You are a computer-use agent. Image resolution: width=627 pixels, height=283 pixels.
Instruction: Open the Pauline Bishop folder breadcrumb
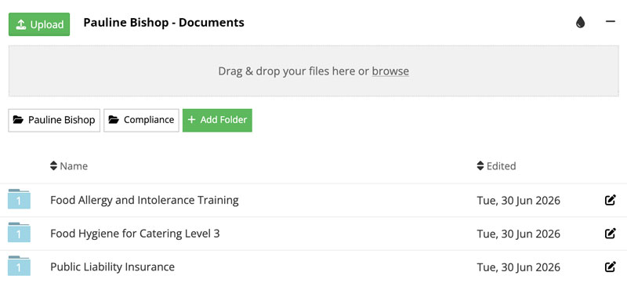pos(54,120)
